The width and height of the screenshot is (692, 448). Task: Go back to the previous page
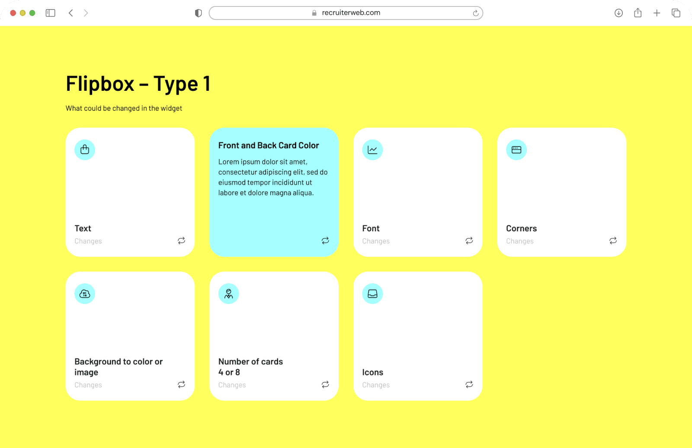(x=71, y=13)
